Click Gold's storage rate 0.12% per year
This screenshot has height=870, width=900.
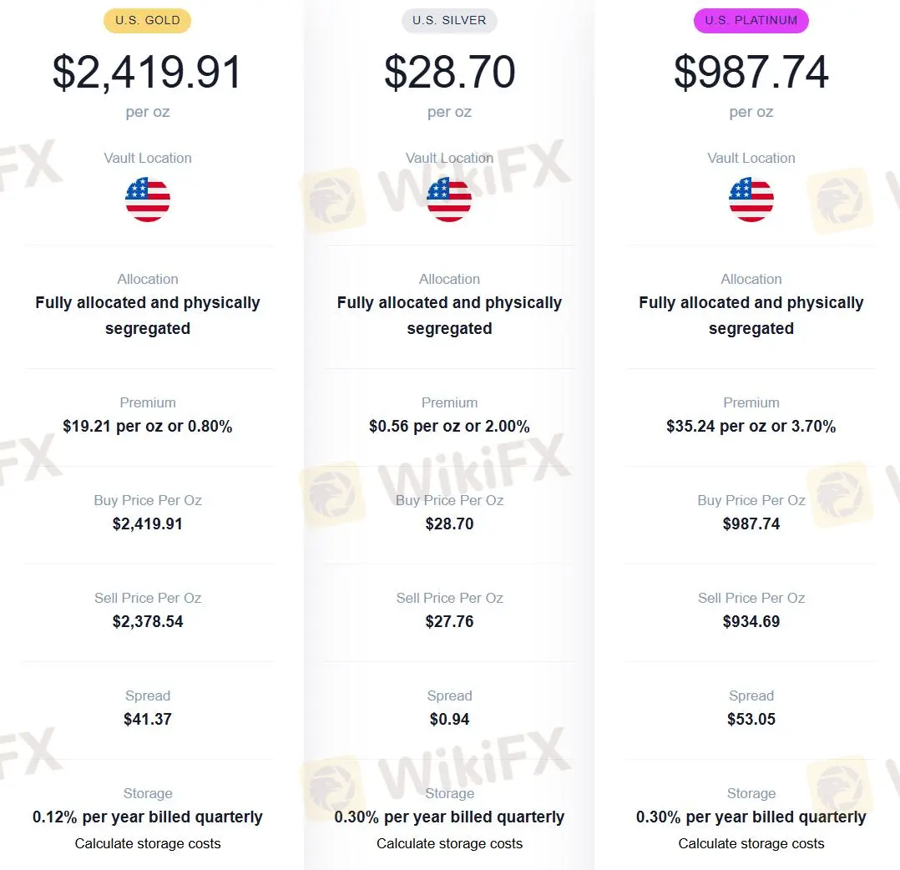148,817
